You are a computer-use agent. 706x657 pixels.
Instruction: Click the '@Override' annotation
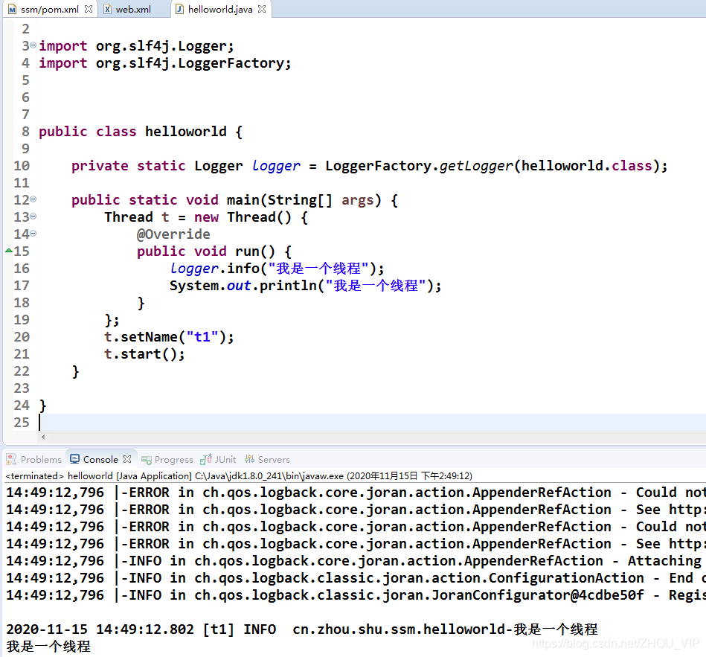pyautogui.click(x=173, y=234)
